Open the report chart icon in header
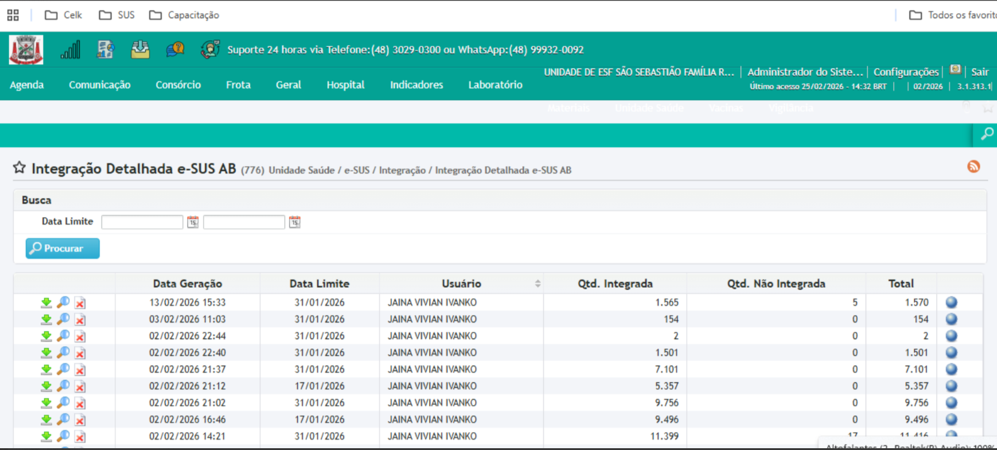Image resolution: width=997 pixels, height=450 pixels. pos(106,50)
